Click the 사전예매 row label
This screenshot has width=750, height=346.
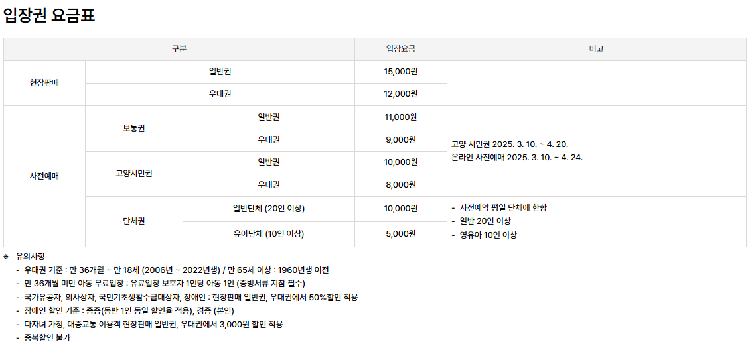point(44,176)
